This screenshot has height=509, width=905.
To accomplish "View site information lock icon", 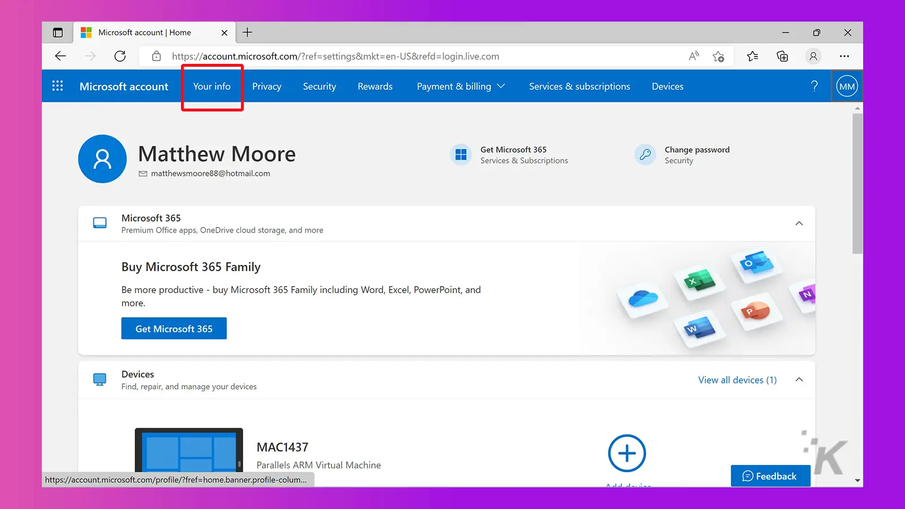I will [x=157, y=56].
